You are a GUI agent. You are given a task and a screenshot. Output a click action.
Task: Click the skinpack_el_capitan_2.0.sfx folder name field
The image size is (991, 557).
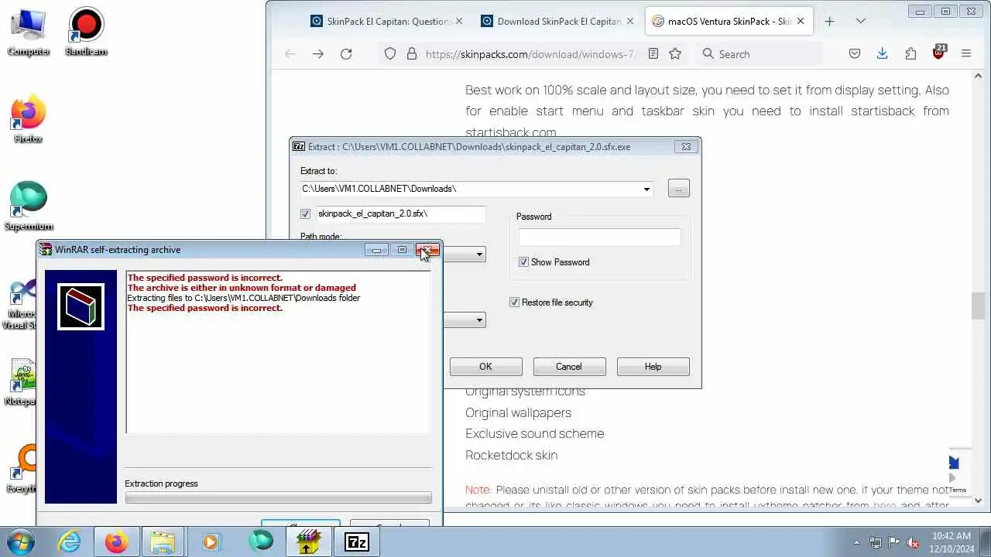pos(401,214)
